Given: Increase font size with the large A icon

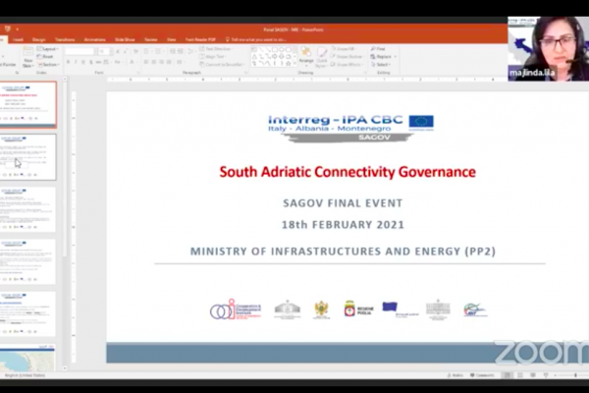Looking at the screenshot, I should [x=118, y=51].
